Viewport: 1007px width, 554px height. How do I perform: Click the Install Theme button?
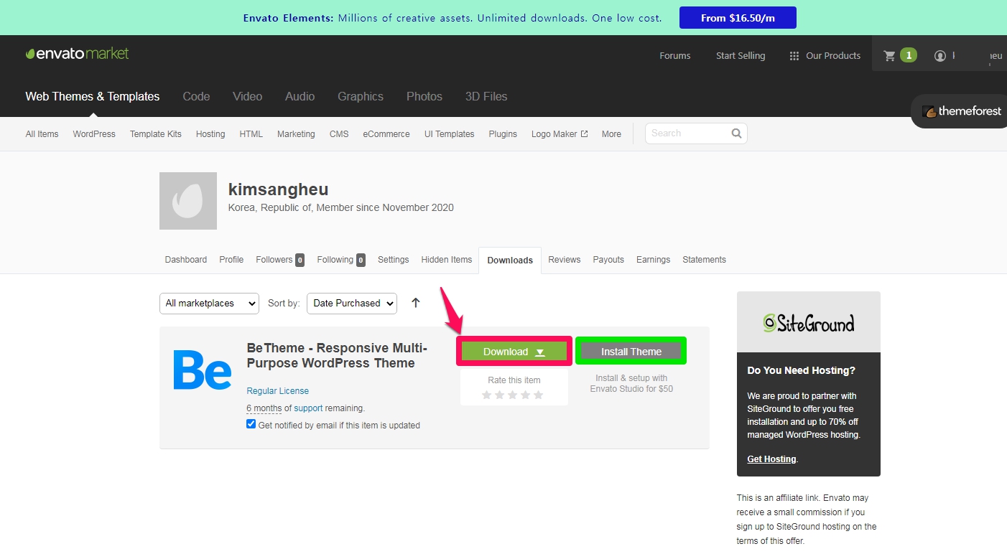(631, 352)
